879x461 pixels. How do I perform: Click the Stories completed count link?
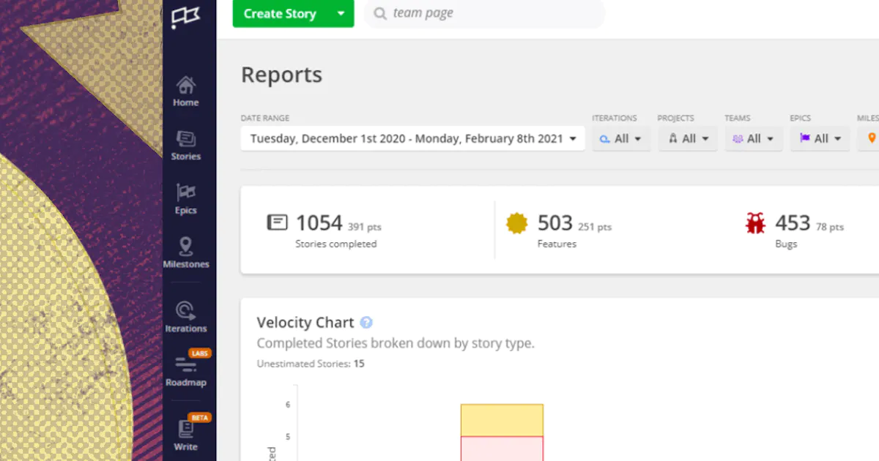319,223
